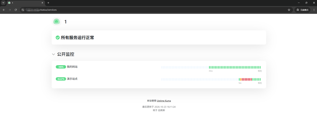Screen dimensions: 317x118
Task: Collapse the 公开监控 group chevron
Action: 53,54
